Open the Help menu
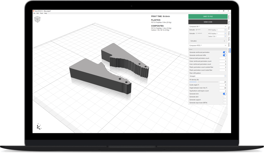The image size is (264, 154). pos(45,13)
